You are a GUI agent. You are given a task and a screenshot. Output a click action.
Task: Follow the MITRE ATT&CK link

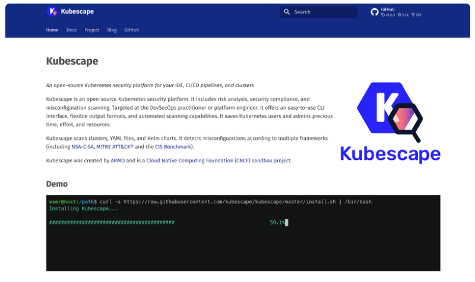click(x=115, y=147)
